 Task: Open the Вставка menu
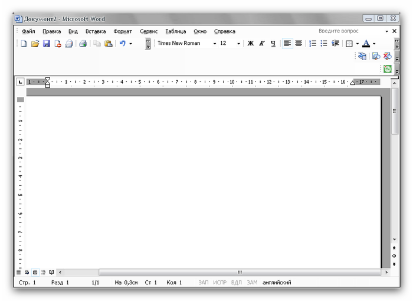[x=96, y=31]
